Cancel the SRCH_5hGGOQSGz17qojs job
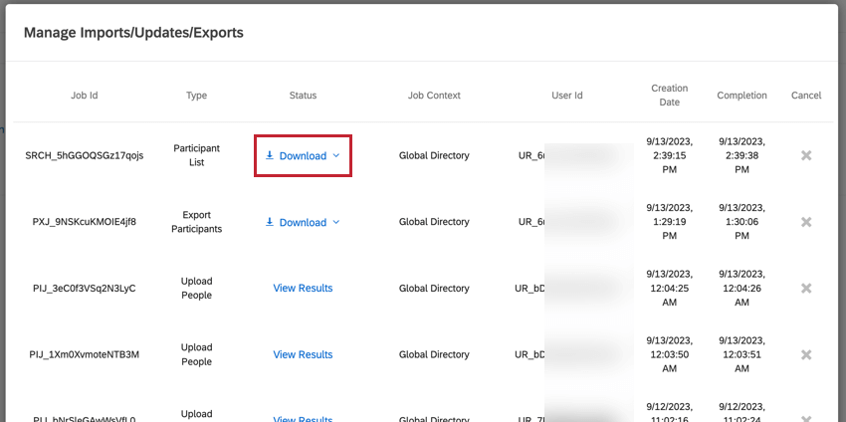The image size is (846, 422). coord(806,155)
